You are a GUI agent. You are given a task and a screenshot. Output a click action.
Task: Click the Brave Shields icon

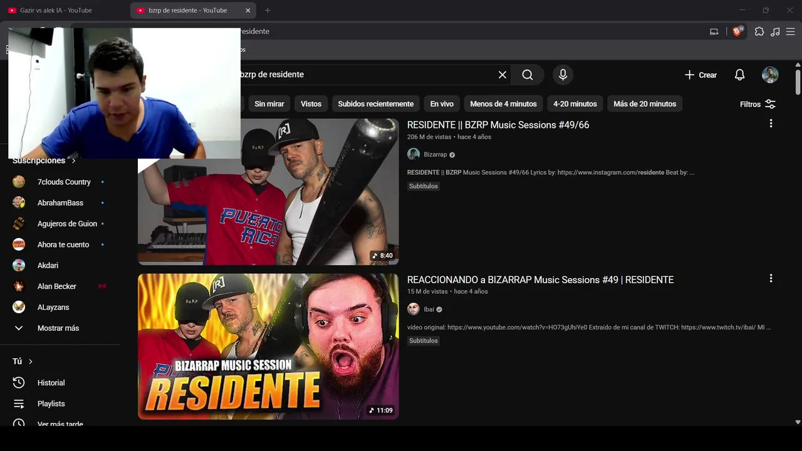[738, 31]
